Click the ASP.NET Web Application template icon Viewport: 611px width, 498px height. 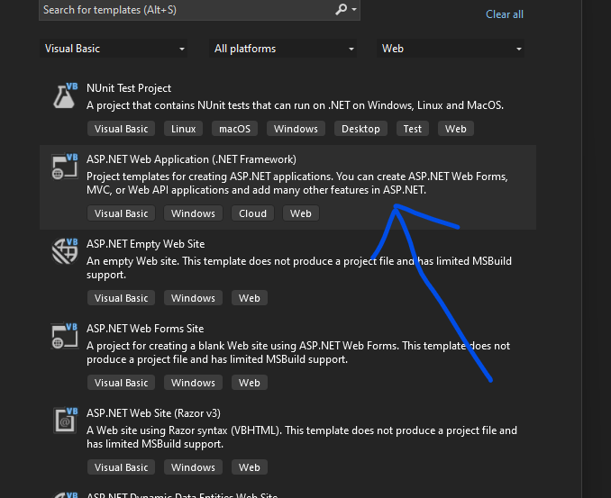click(65, 167)
